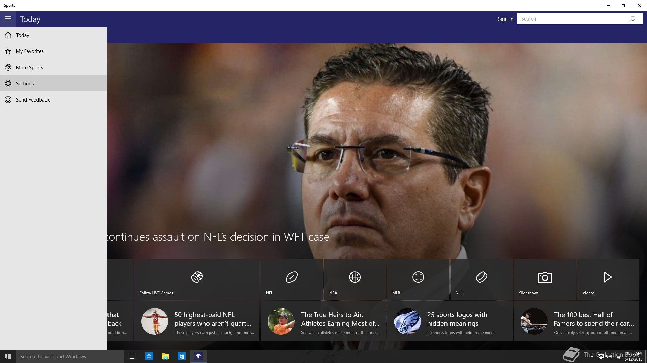The height and width of the screenshot is (363, 647).
Task: Open File Explorer from the taskbar
Action: click(x=165, y=356)
